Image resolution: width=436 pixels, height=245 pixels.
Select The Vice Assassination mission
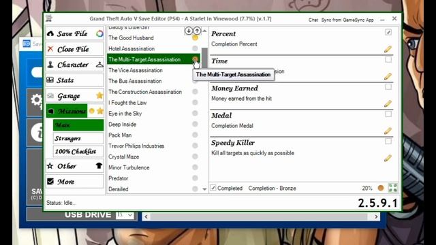point(153,70)
